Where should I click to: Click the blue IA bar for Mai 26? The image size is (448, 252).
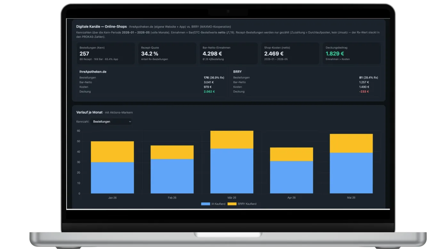point(351,173)
